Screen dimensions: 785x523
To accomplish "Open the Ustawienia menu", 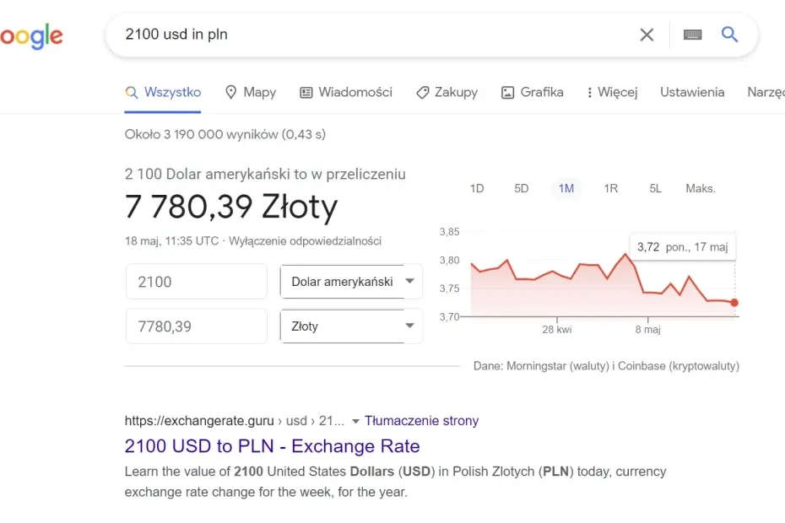I will [692, 92].
